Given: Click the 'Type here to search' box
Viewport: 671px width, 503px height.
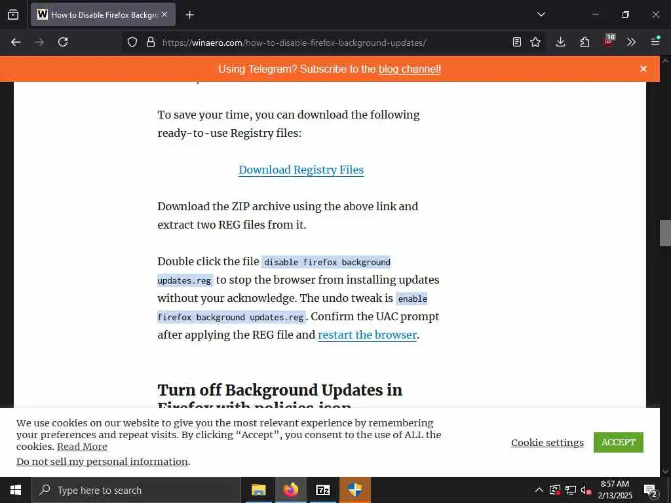Looking at the screenshot, I should pyautogui.click(x=136, y=490).
